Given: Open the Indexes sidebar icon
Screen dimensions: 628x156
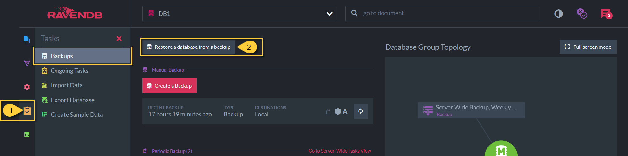Looking at the screenshot, I should pyautogui.click(x=27, y=63).
